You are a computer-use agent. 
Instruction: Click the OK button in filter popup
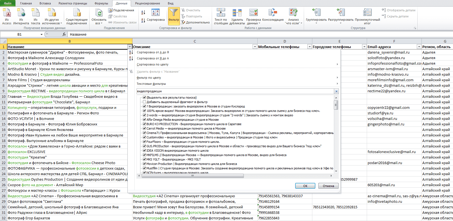click(305, 186)
